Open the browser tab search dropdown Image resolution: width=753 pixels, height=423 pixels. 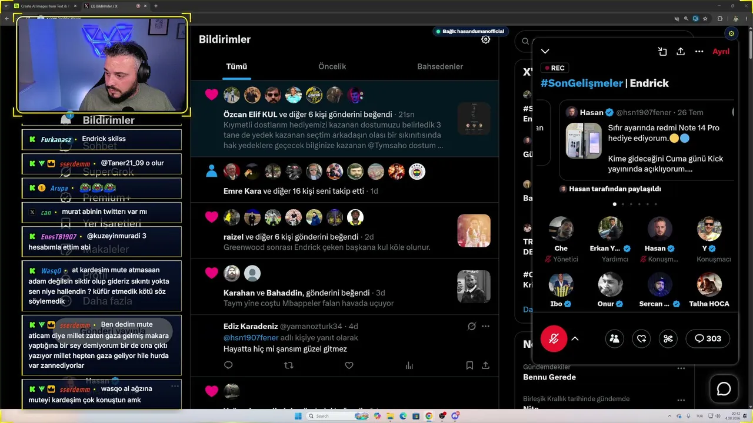click(6, 6)
